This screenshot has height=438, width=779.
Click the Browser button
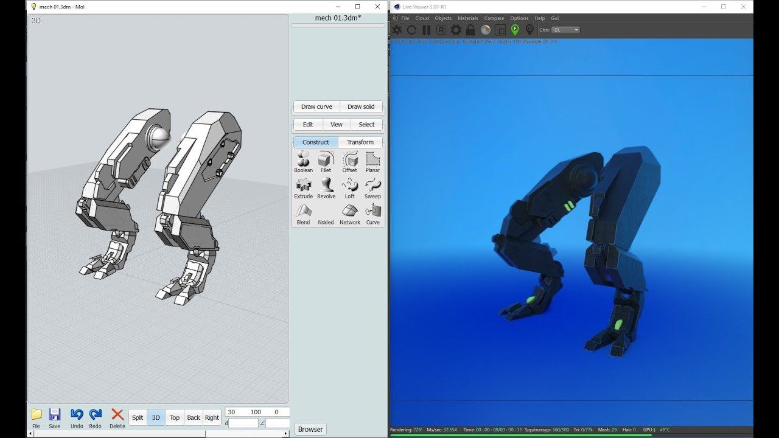point(310,429)
